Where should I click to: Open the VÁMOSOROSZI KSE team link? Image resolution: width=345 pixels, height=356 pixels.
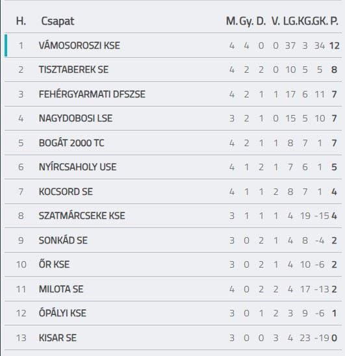(x=79, y=45)
